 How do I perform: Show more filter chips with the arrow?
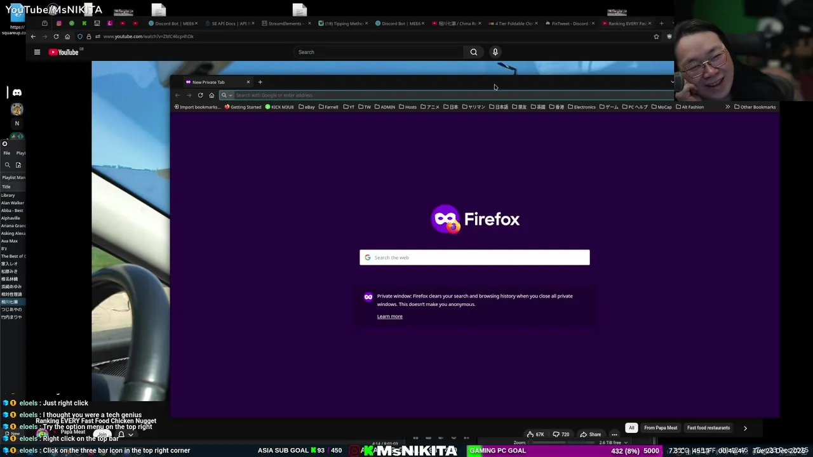[745, 428]
